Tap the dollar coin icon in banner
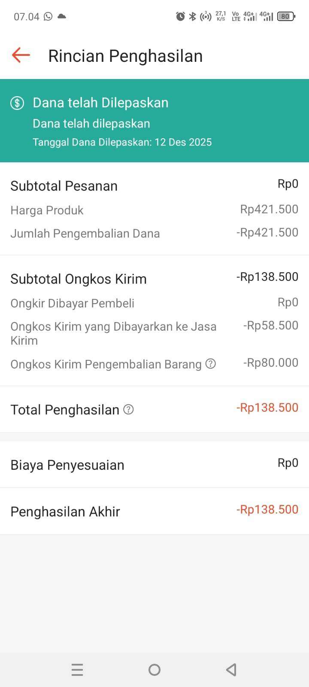The height and width of the screenshot is (687, 309). [x=17, y=103]
